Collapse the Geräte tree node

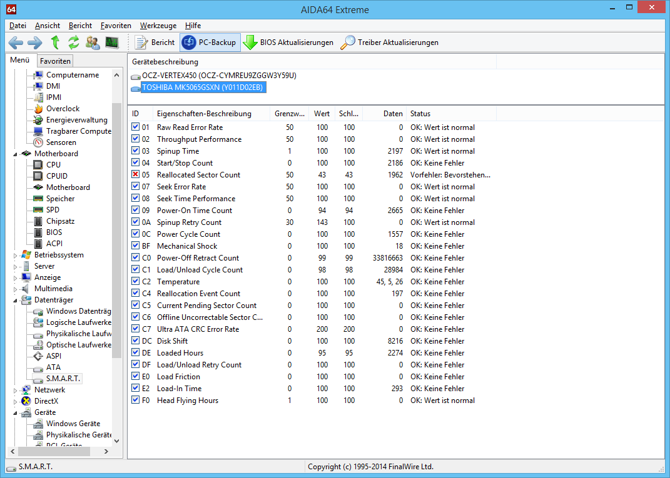pyautogui.click(x=16, y=413)
